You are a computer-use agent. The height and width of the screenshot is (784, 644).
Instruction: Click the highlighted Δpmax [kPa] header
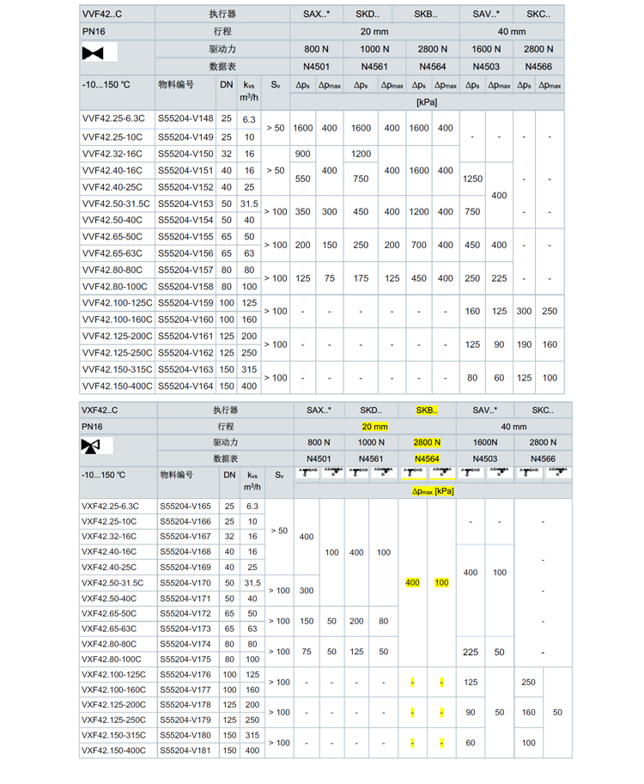click(433, 491)
